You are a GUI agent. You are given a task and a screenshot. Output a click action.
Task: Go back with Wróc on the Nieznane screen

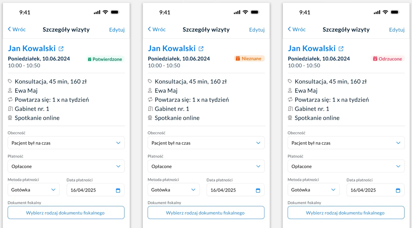tap(157, 29)
